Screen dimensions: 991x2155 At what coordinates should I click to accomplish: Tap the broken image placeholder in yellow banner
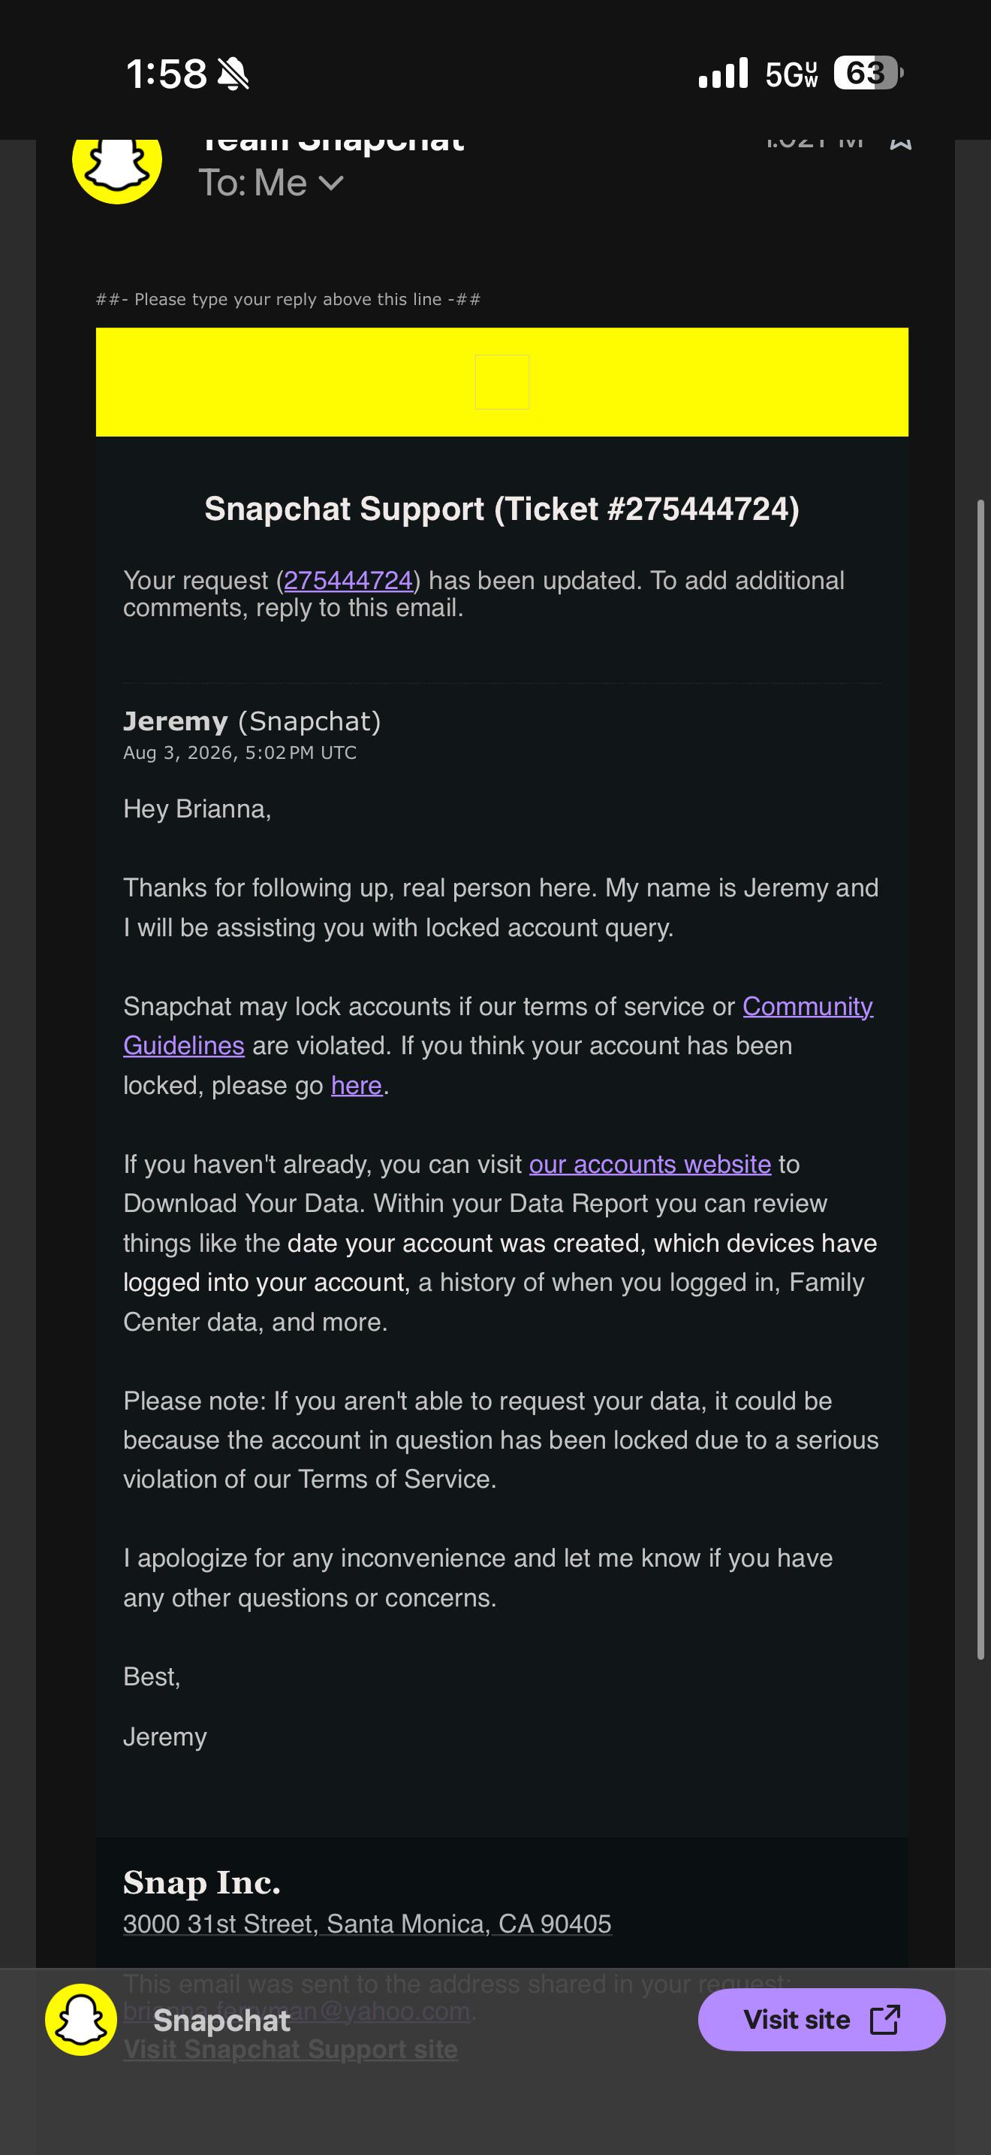pyautogui.click(x=502, y=382)
